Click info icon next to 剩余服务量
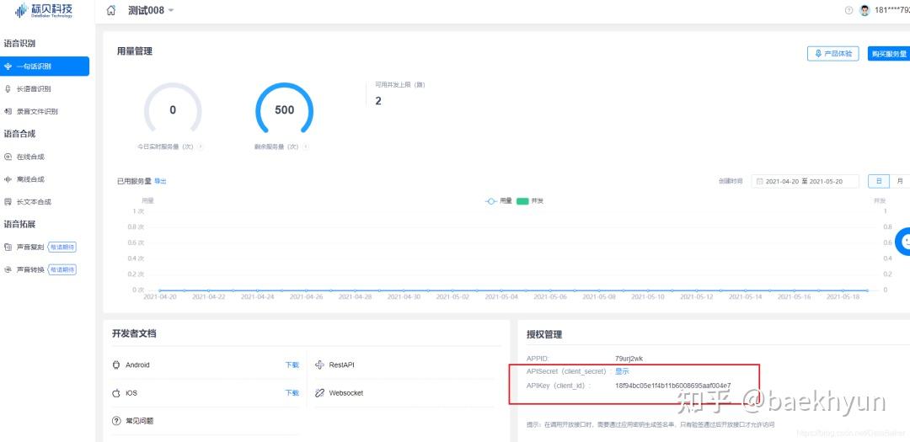 point(306,146)
